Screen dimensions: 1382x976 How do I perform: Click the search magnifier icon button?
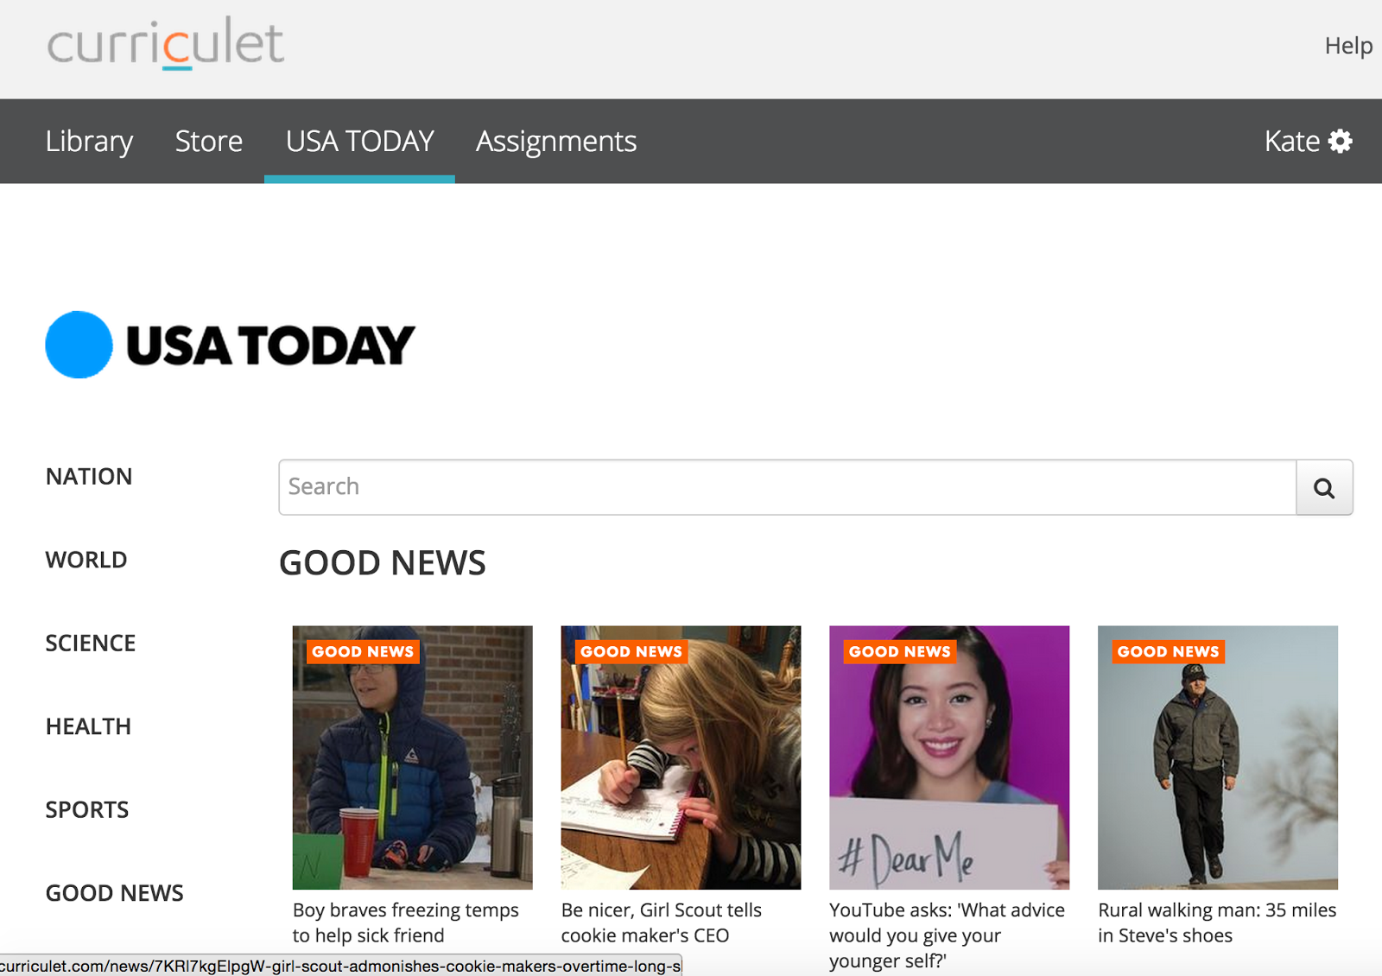point(1324,487)
